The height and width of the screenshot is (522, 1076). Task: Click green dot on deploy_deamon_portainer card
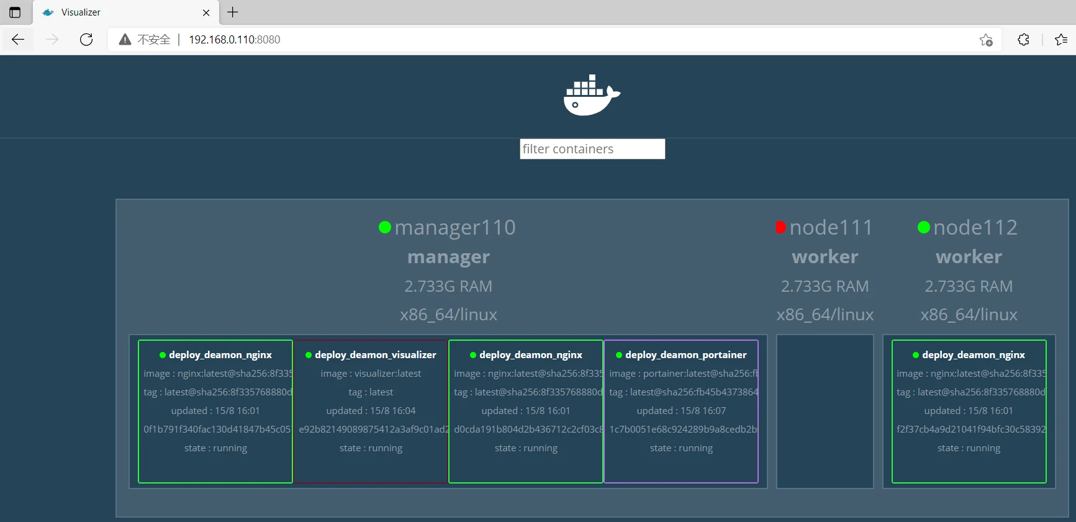tap(619, 355)
